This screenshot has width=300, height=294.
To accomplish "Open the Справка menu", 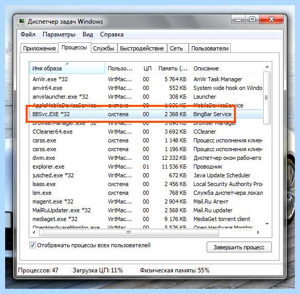I will [x=112, y=34].
